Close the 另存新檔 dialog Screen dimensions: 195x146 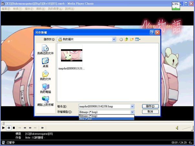pos(158,32)
